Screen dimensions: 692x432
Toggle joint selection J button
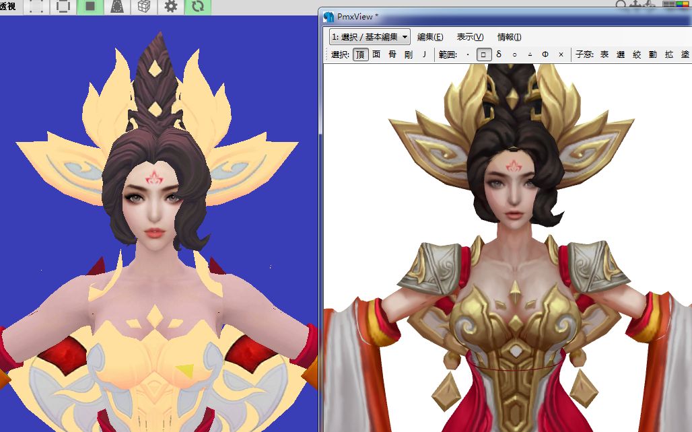pos(424,55)
